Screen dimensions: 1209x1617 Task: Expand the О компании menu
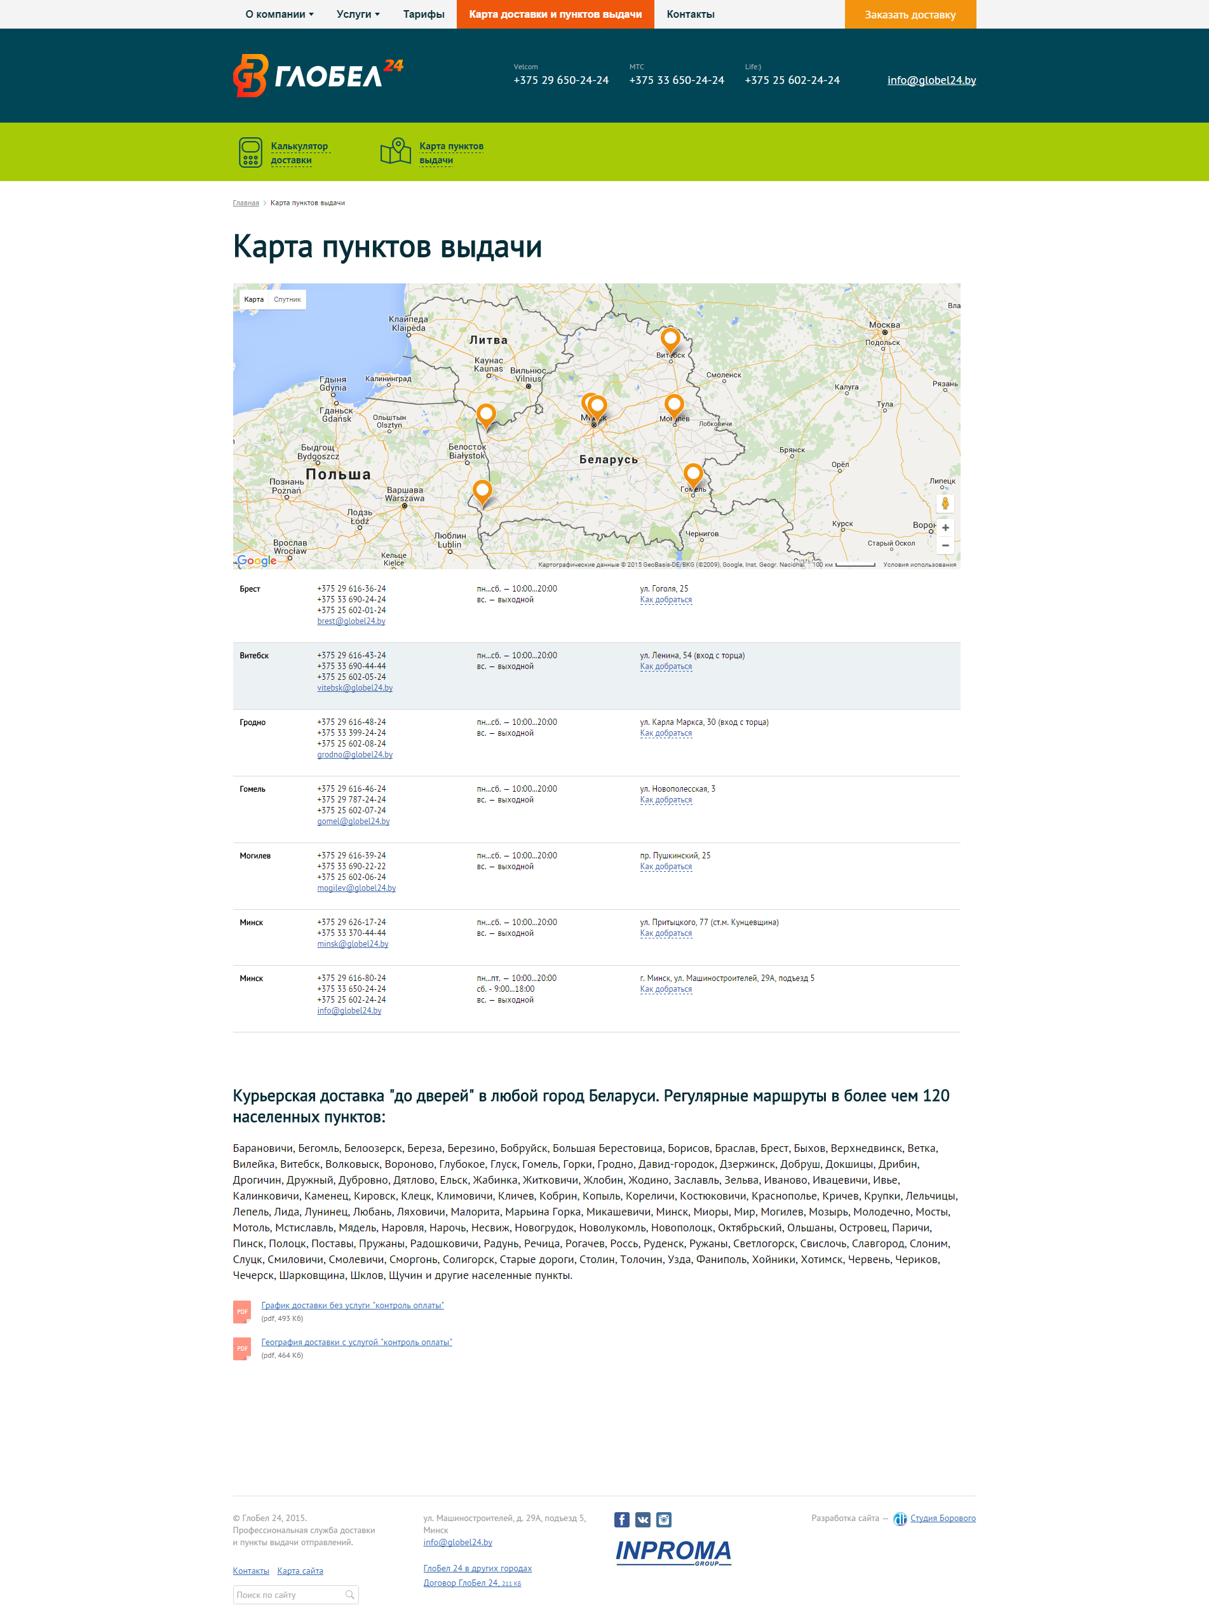[x=280, y=14]
